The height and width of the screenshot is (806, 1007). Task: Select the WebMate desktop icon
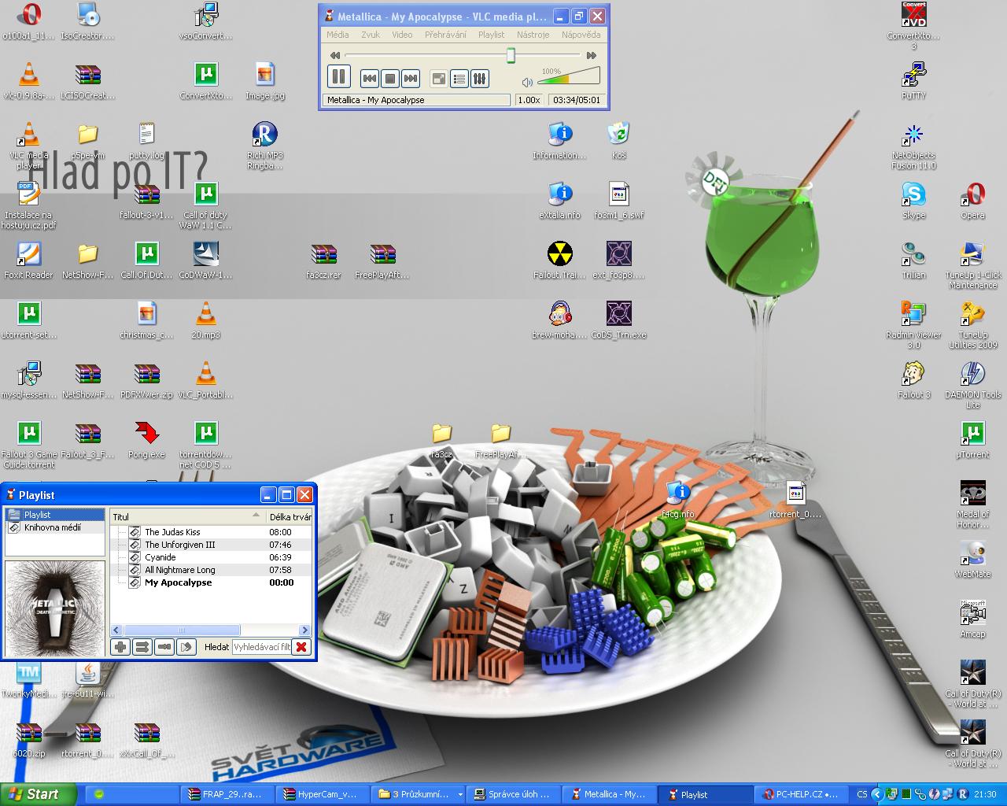973,560
